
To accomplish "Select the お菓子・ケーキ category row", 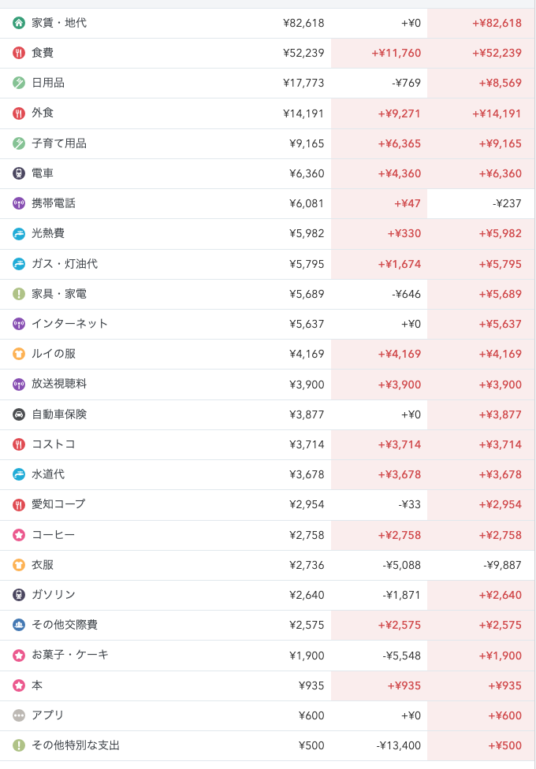I will [267, 656].
